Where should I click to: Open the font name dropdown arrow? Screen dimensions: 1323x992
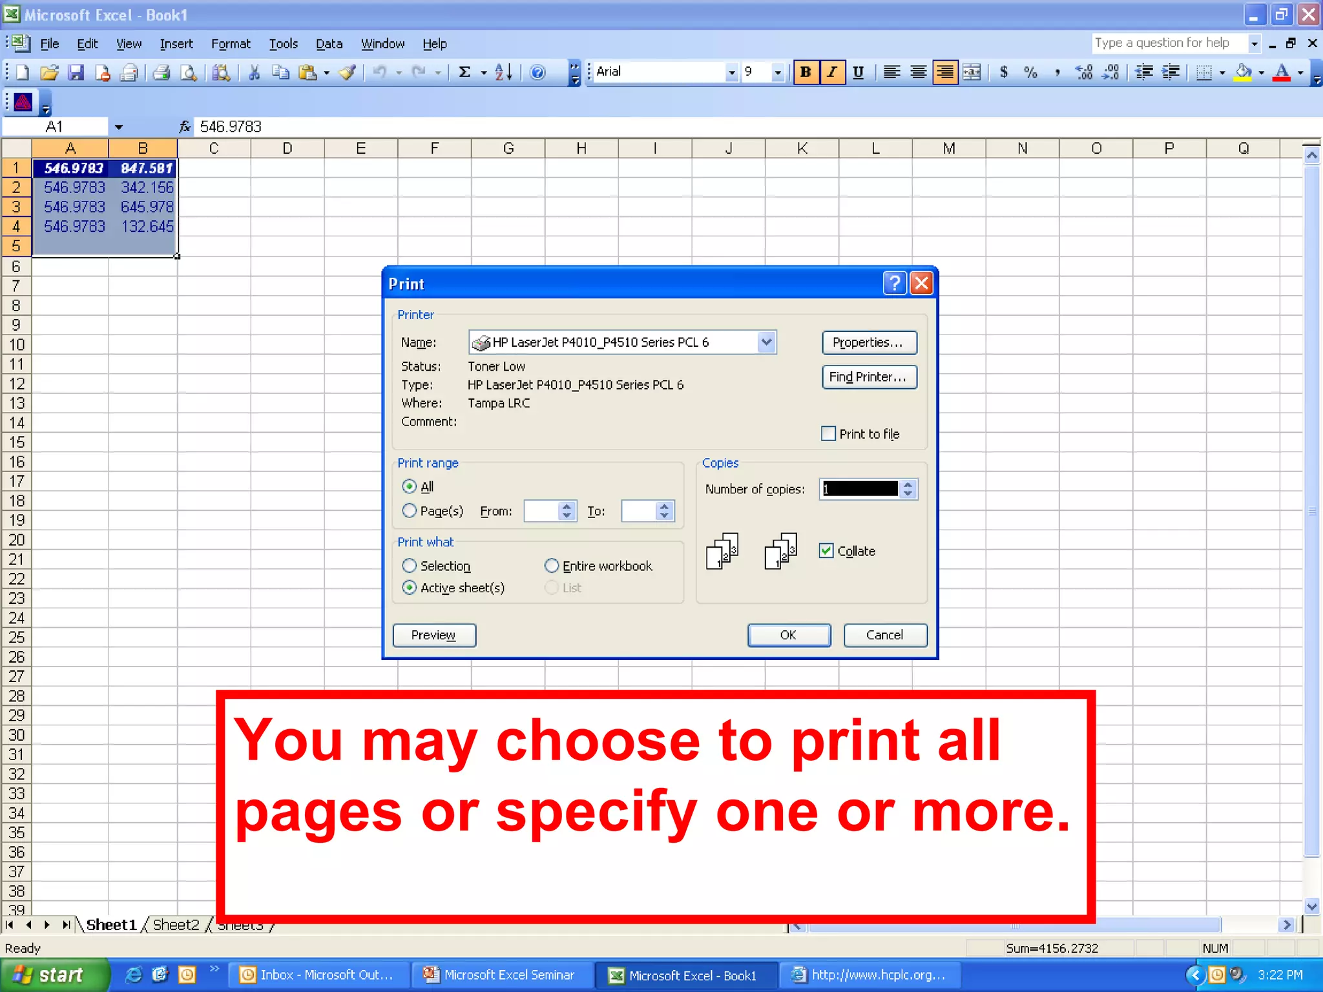point(731,72)
